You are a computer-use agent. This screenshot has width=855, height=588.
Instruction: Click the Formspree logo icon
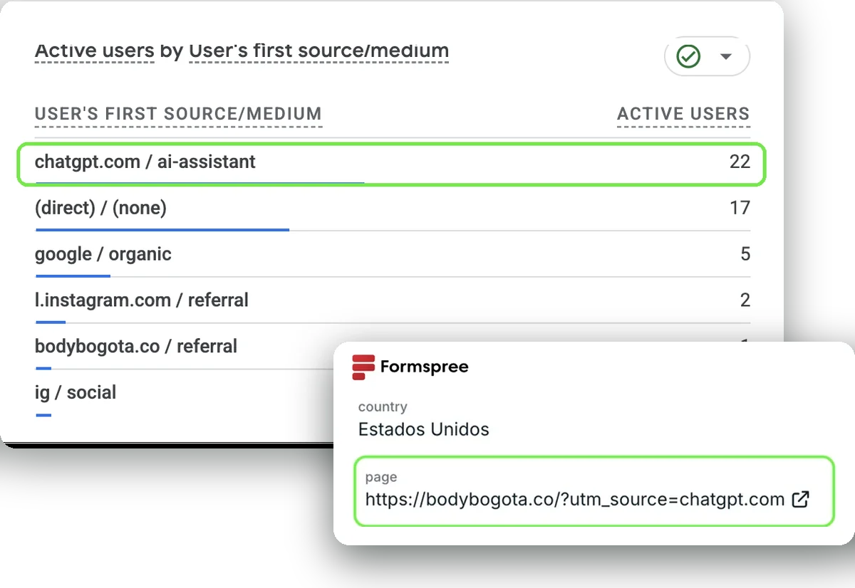point(363,367)
